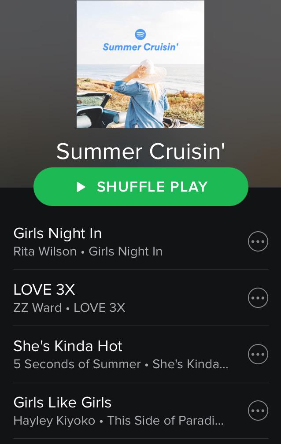Screen dimensions: 281x444
Task: Click the Hayley Kiyoko artist name
Action: 54,421
